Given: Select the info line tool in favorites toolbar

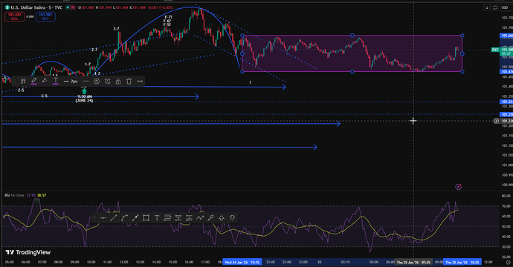Looking at the screenshot, I should (x=135, y=218).
